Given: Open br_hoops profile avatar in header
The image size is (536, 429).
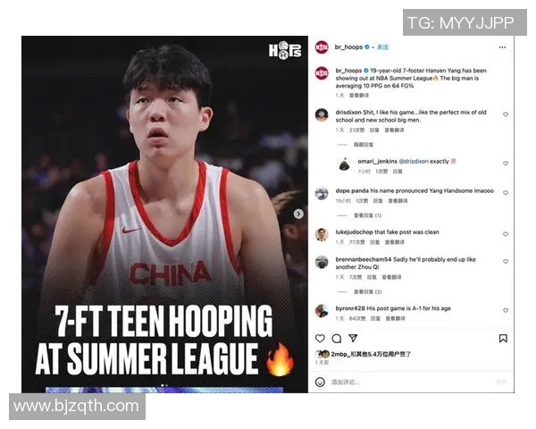Looking at the screenshot, I should (322, 47).
